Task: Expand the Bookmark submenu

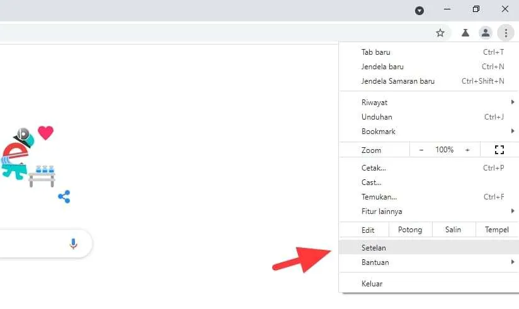Action: coord(429,132)
